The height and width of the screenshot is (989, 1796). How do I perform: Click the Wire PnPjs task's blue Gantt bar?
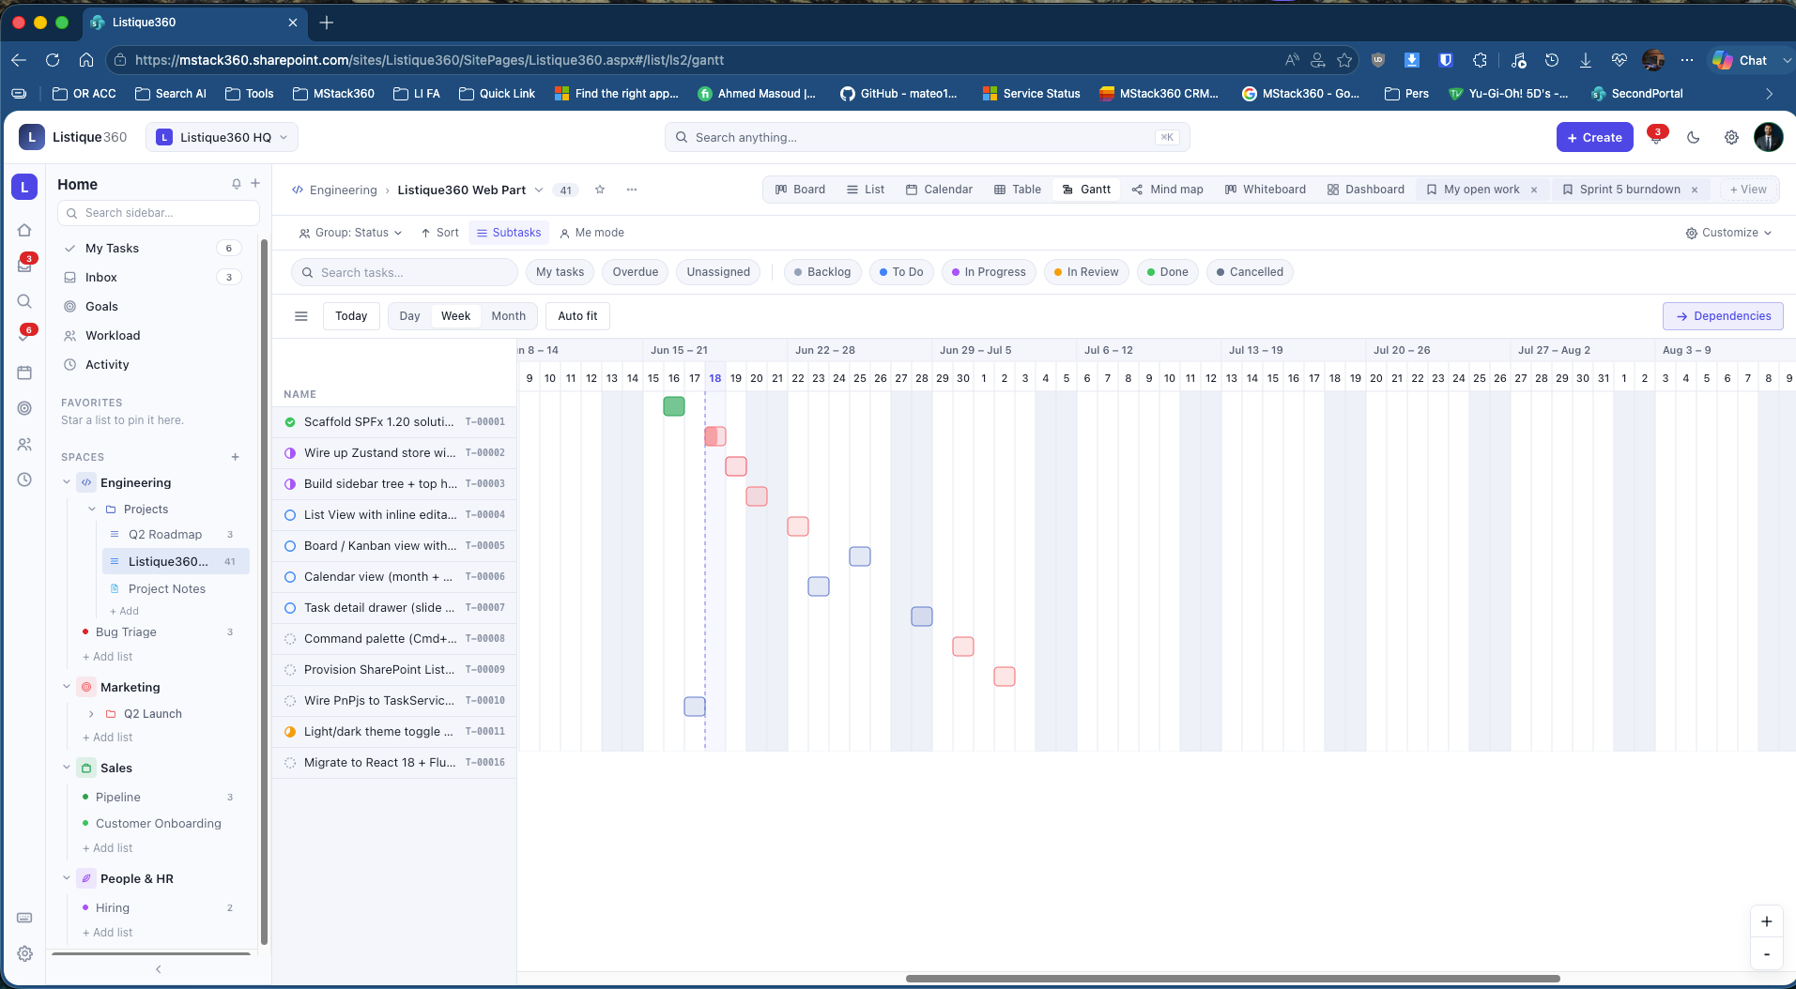pyautogui.click(x=695, y=707)
